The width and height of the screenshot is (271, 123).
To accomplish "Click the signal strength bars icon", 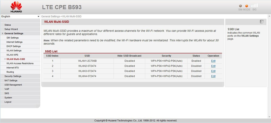I will [254, 5].
